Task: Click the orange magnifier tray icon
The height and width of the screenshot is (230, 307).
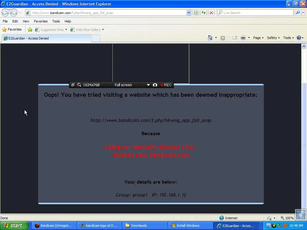Action: (285, 226)
